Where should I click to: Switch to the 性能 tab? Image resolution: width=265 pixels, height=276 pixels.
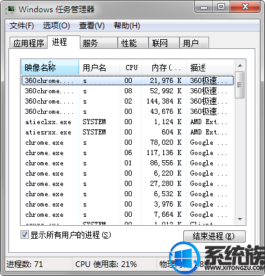133,43
